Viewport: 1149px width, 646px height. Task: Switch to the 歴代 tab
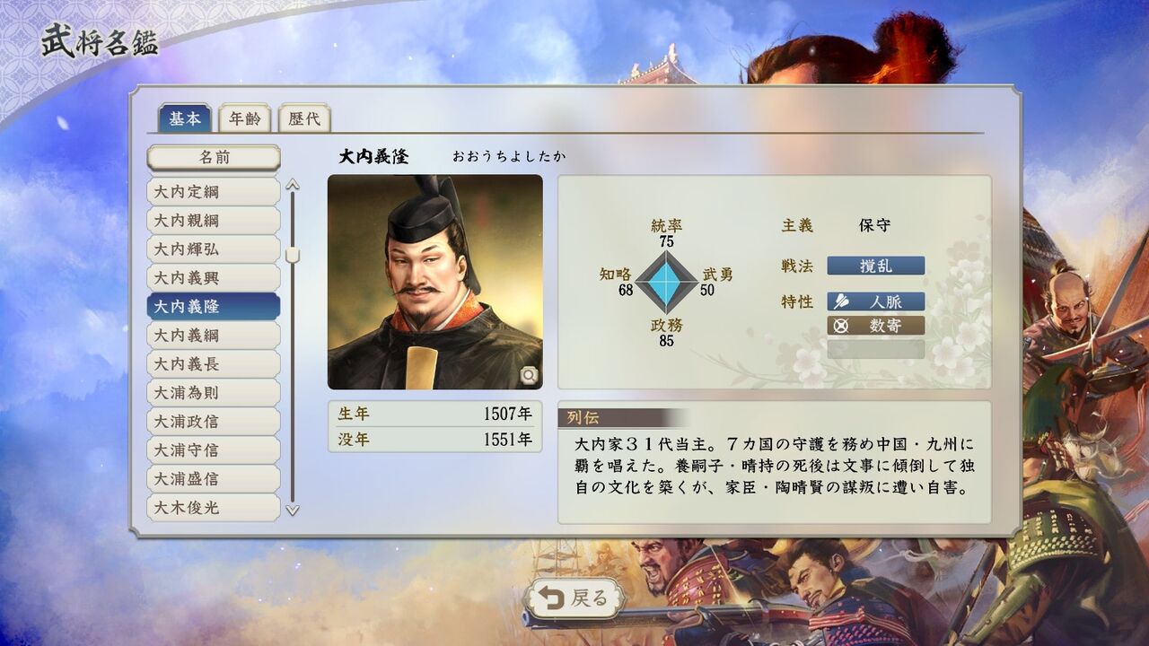point(303,118)
